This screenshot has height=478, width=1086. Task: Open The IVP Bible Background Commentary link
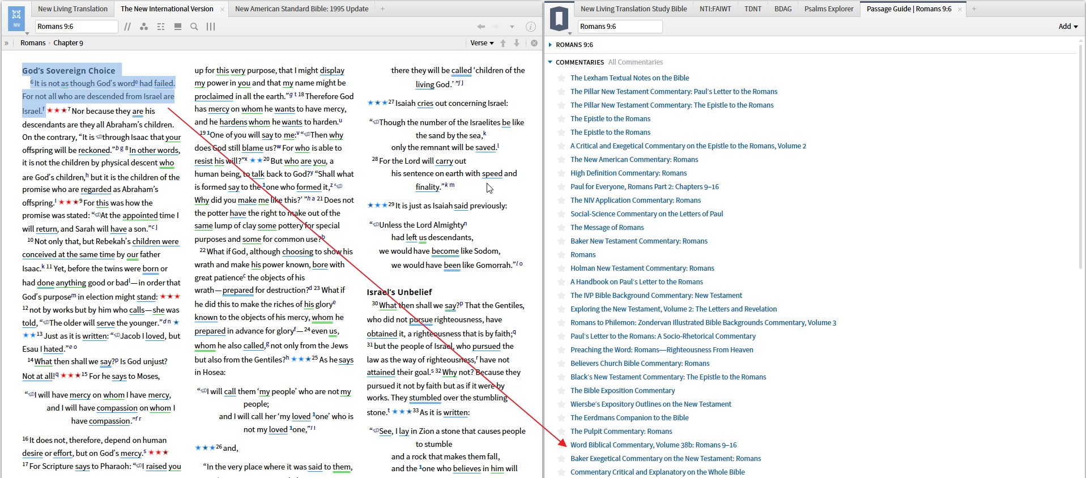pos(656,296)
